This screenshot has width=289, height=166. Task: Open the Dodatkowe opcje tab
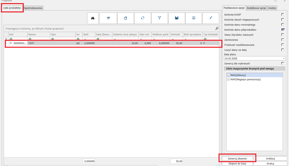(256, 8)
